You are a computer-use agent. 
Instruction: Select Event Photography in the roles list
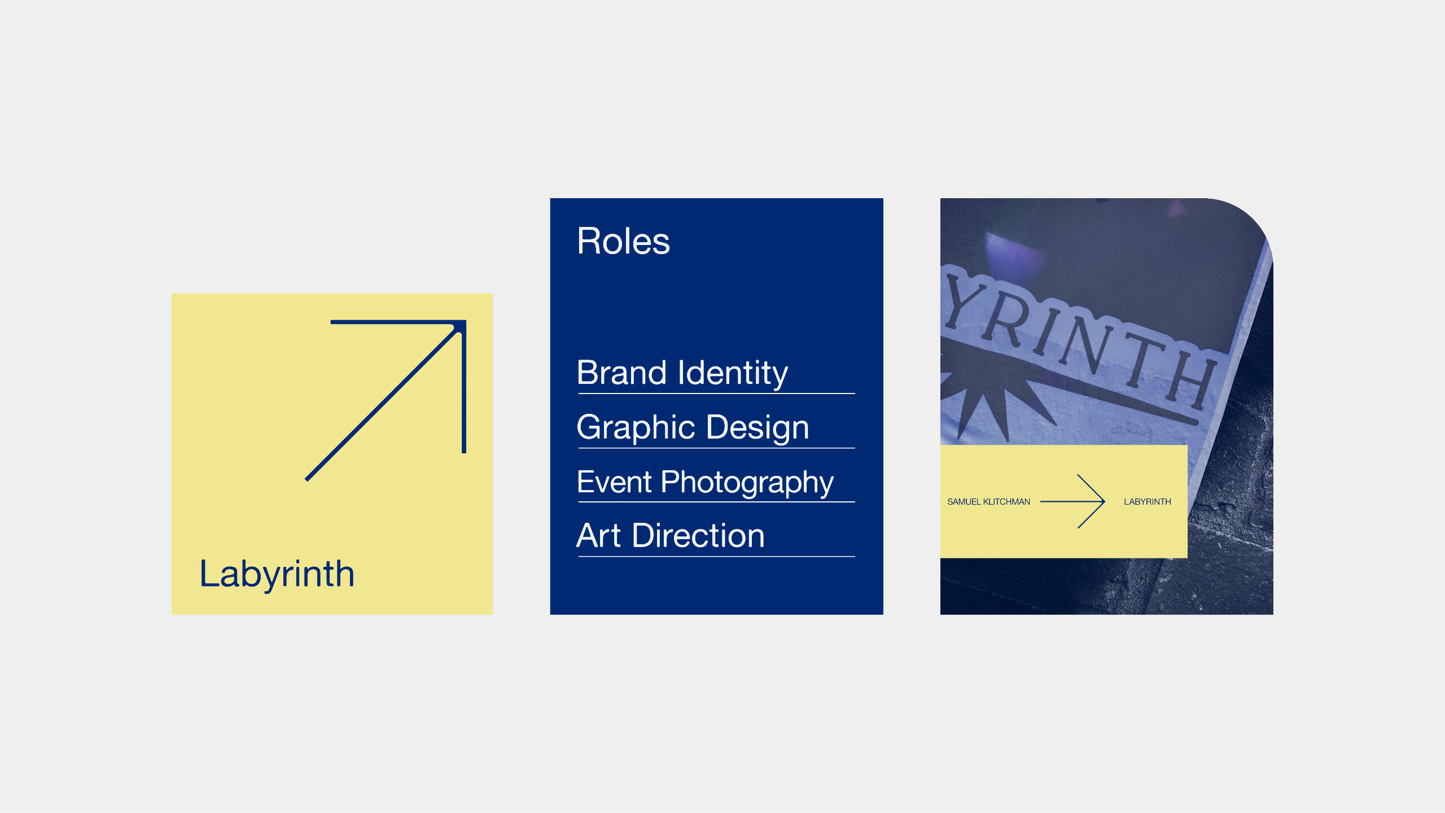tap(704, 482)
